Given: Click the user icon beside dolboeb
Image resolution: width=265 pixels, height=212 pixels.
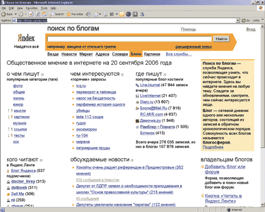Looking at the screenshot, I should click(8, 188).
